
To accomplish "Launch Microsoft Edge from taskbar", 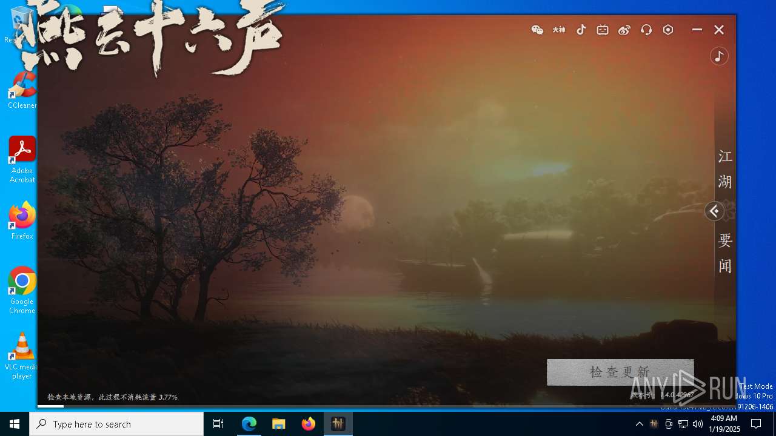I will pyautogui.click(x=249, y=424).
